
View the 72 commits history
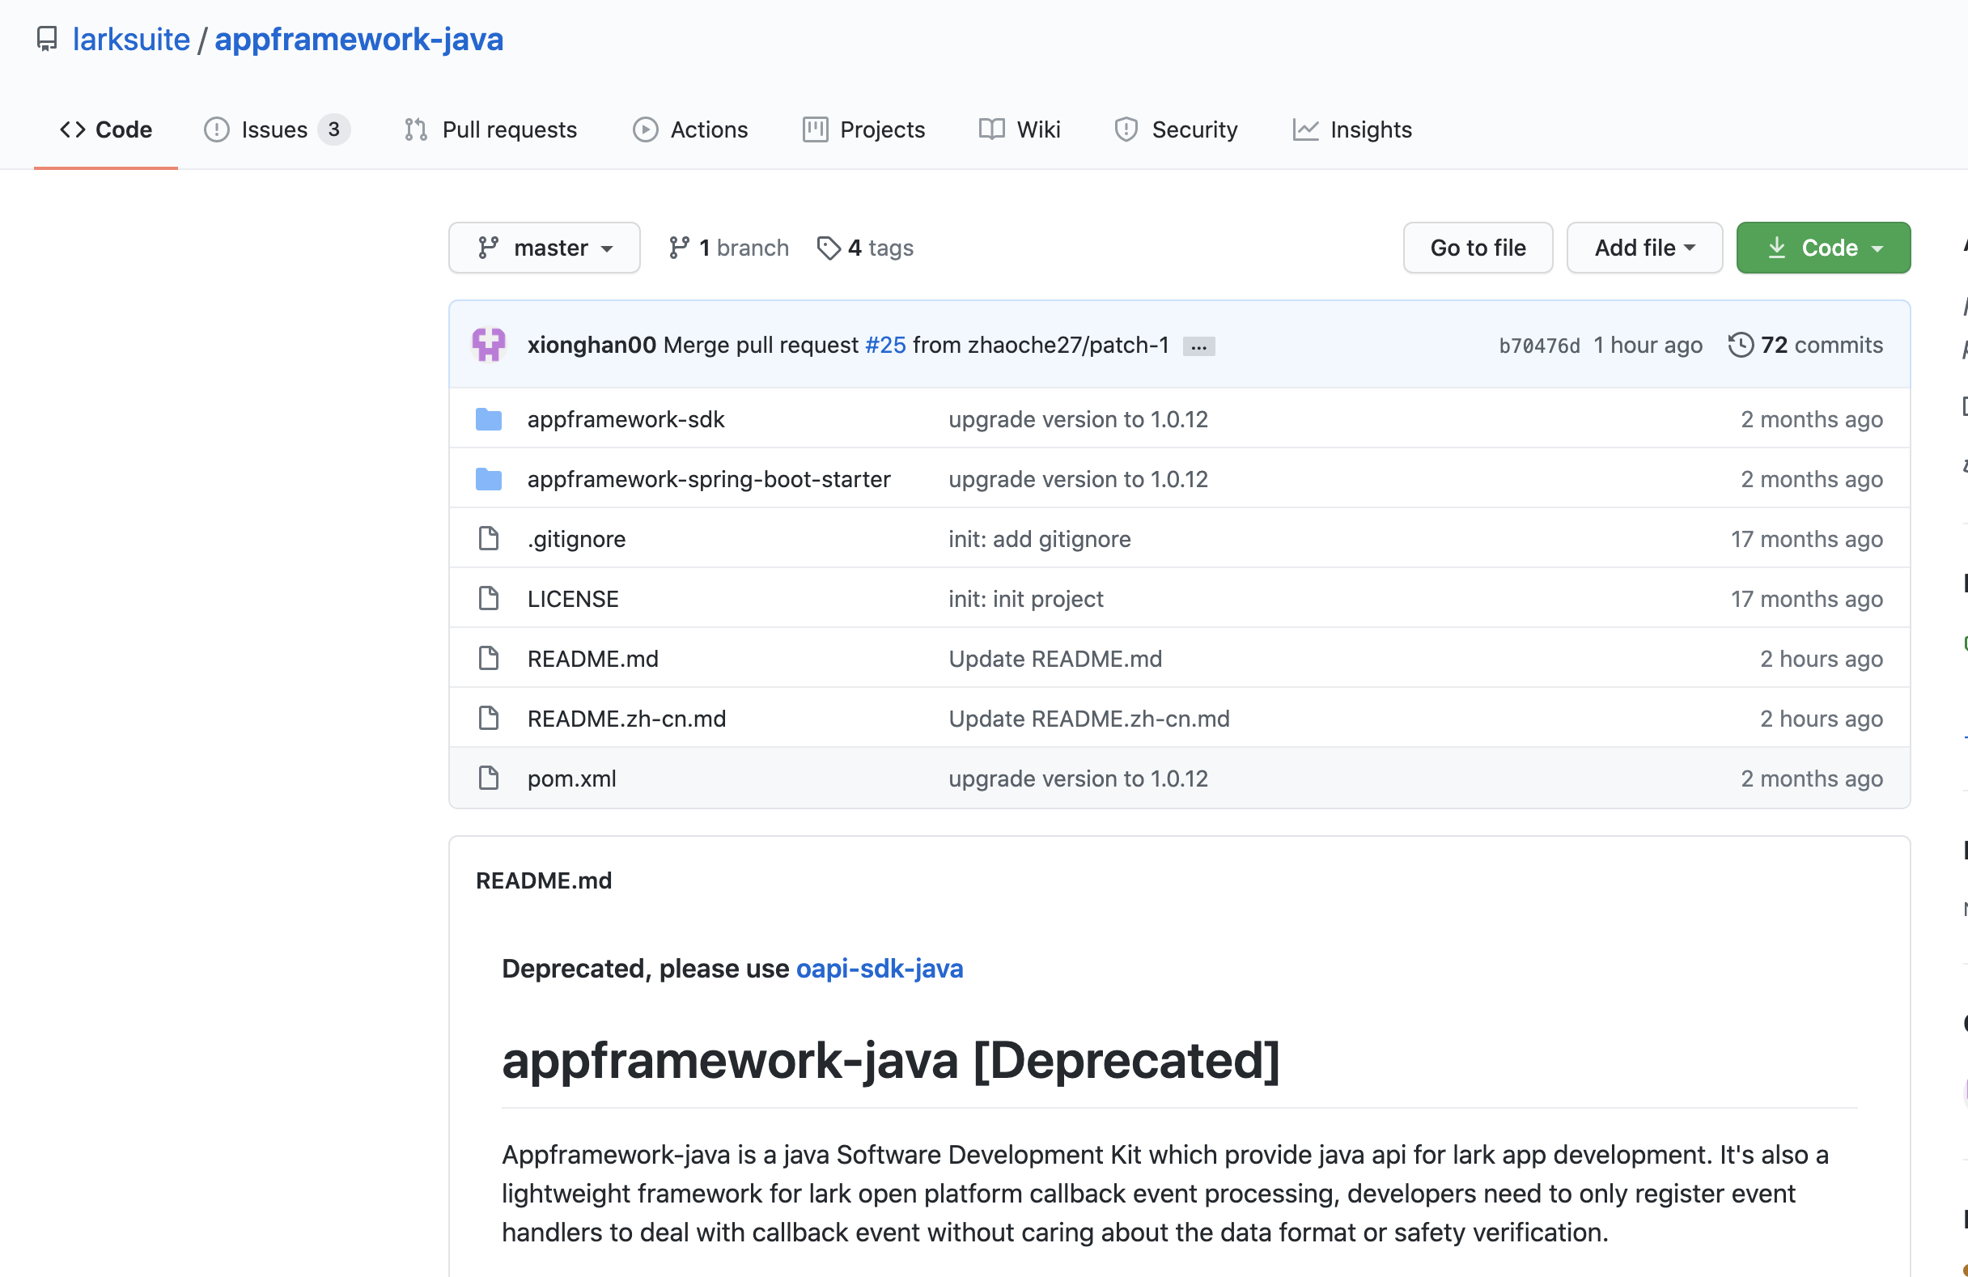click(x=1806, y=345)
